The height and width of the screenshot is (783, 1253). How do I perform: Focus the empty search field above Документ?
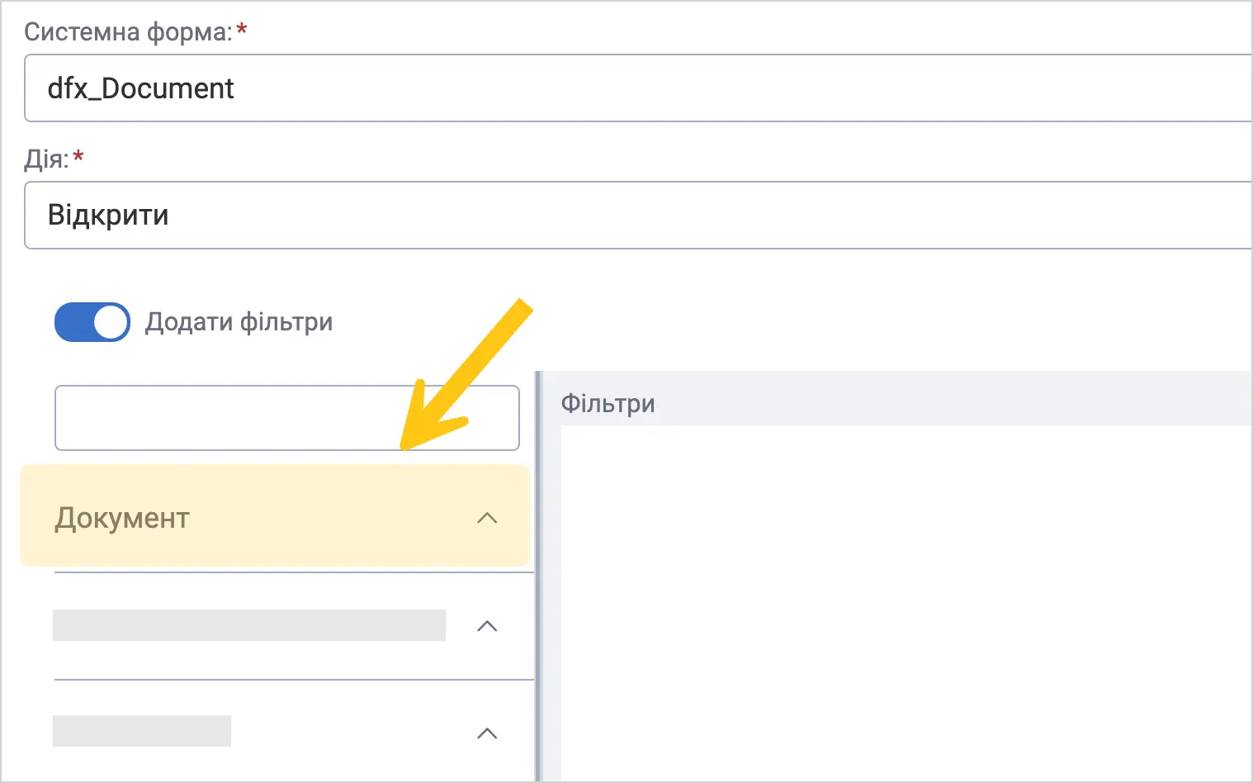click(287, 418)
